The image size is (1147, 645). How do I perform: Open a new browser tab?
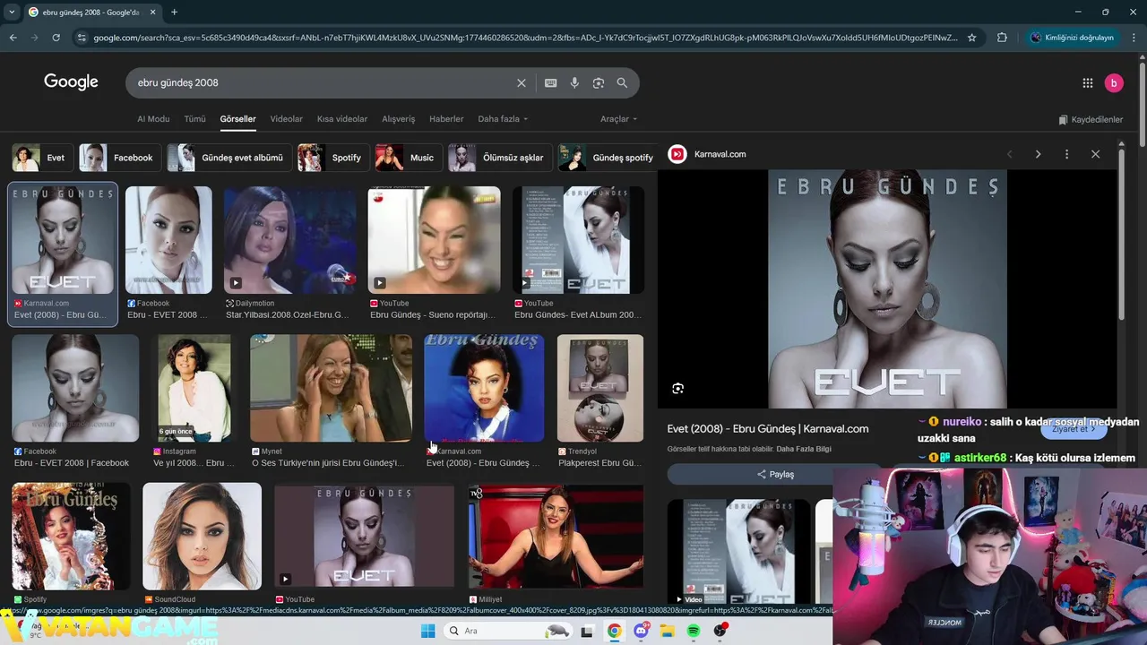174,12
